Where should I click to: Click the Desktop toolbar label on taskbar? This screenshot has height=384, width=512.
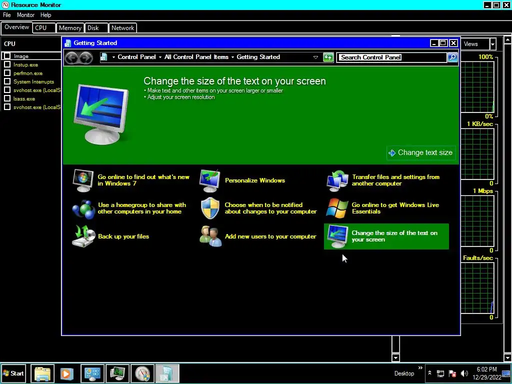click(x=404, y=373)
